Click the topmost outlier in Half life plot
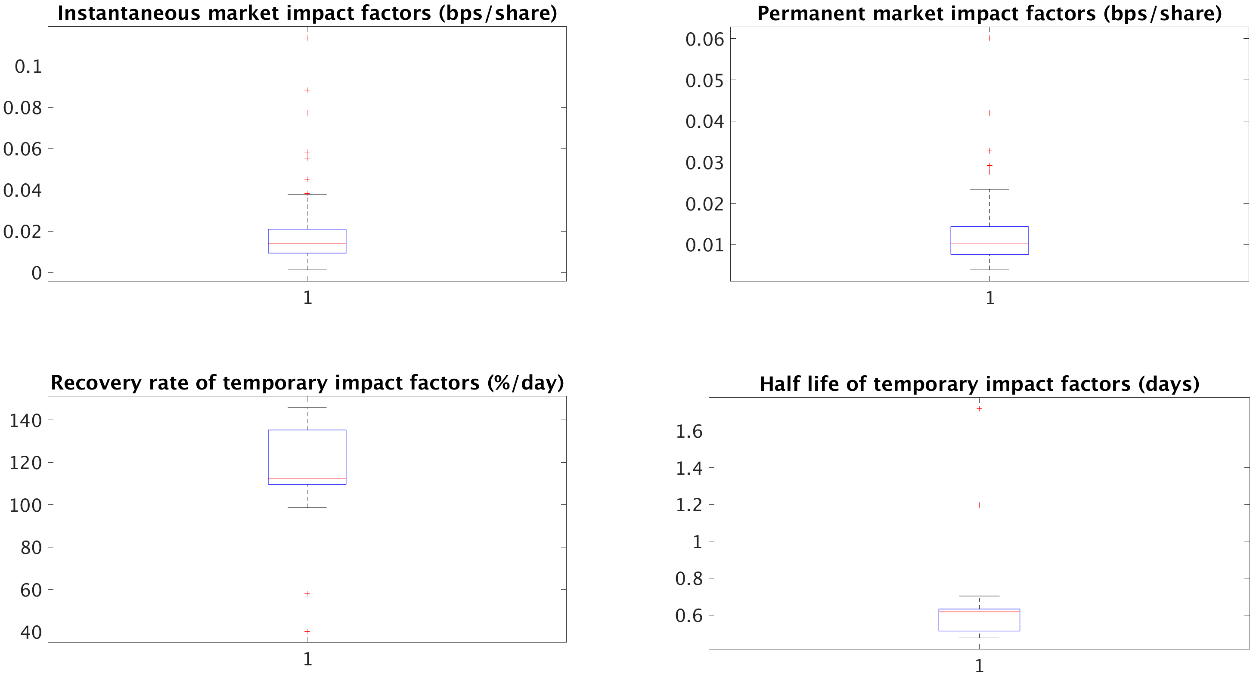 979,408
